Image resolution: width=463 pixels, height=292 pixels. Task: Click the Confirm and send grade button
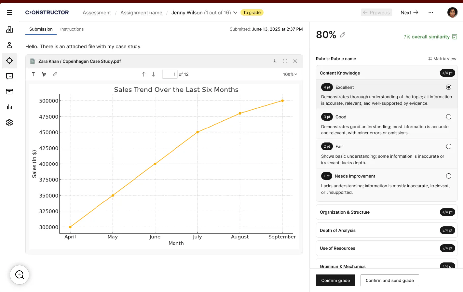pyautogui.click(x=390, y=280)
